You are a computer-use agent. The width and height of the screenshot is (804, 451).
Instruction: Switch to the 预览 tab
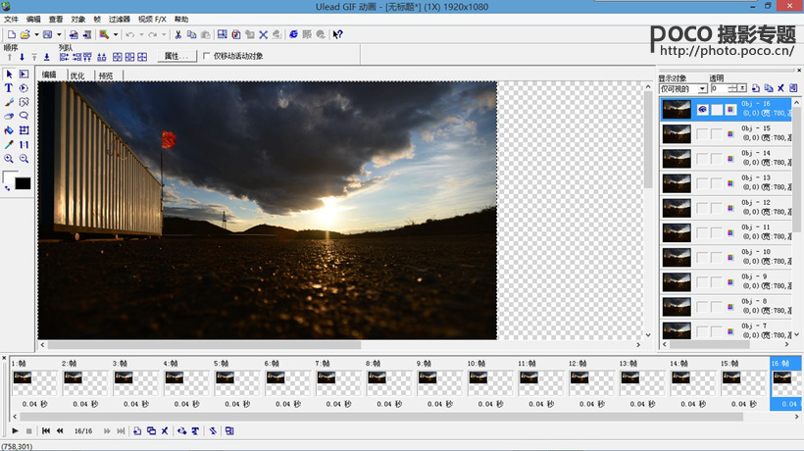[106, 75]
